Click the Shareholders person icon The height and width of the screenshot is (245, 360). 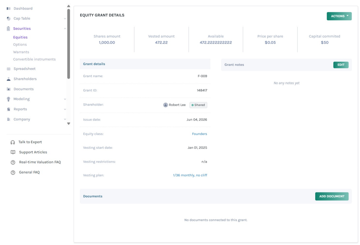click(x=8, y=79)
